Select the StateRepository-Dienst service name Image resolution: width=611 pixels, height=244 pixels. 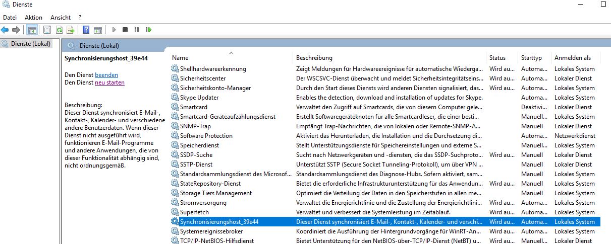pyautogui.click(x=210, y=183)
